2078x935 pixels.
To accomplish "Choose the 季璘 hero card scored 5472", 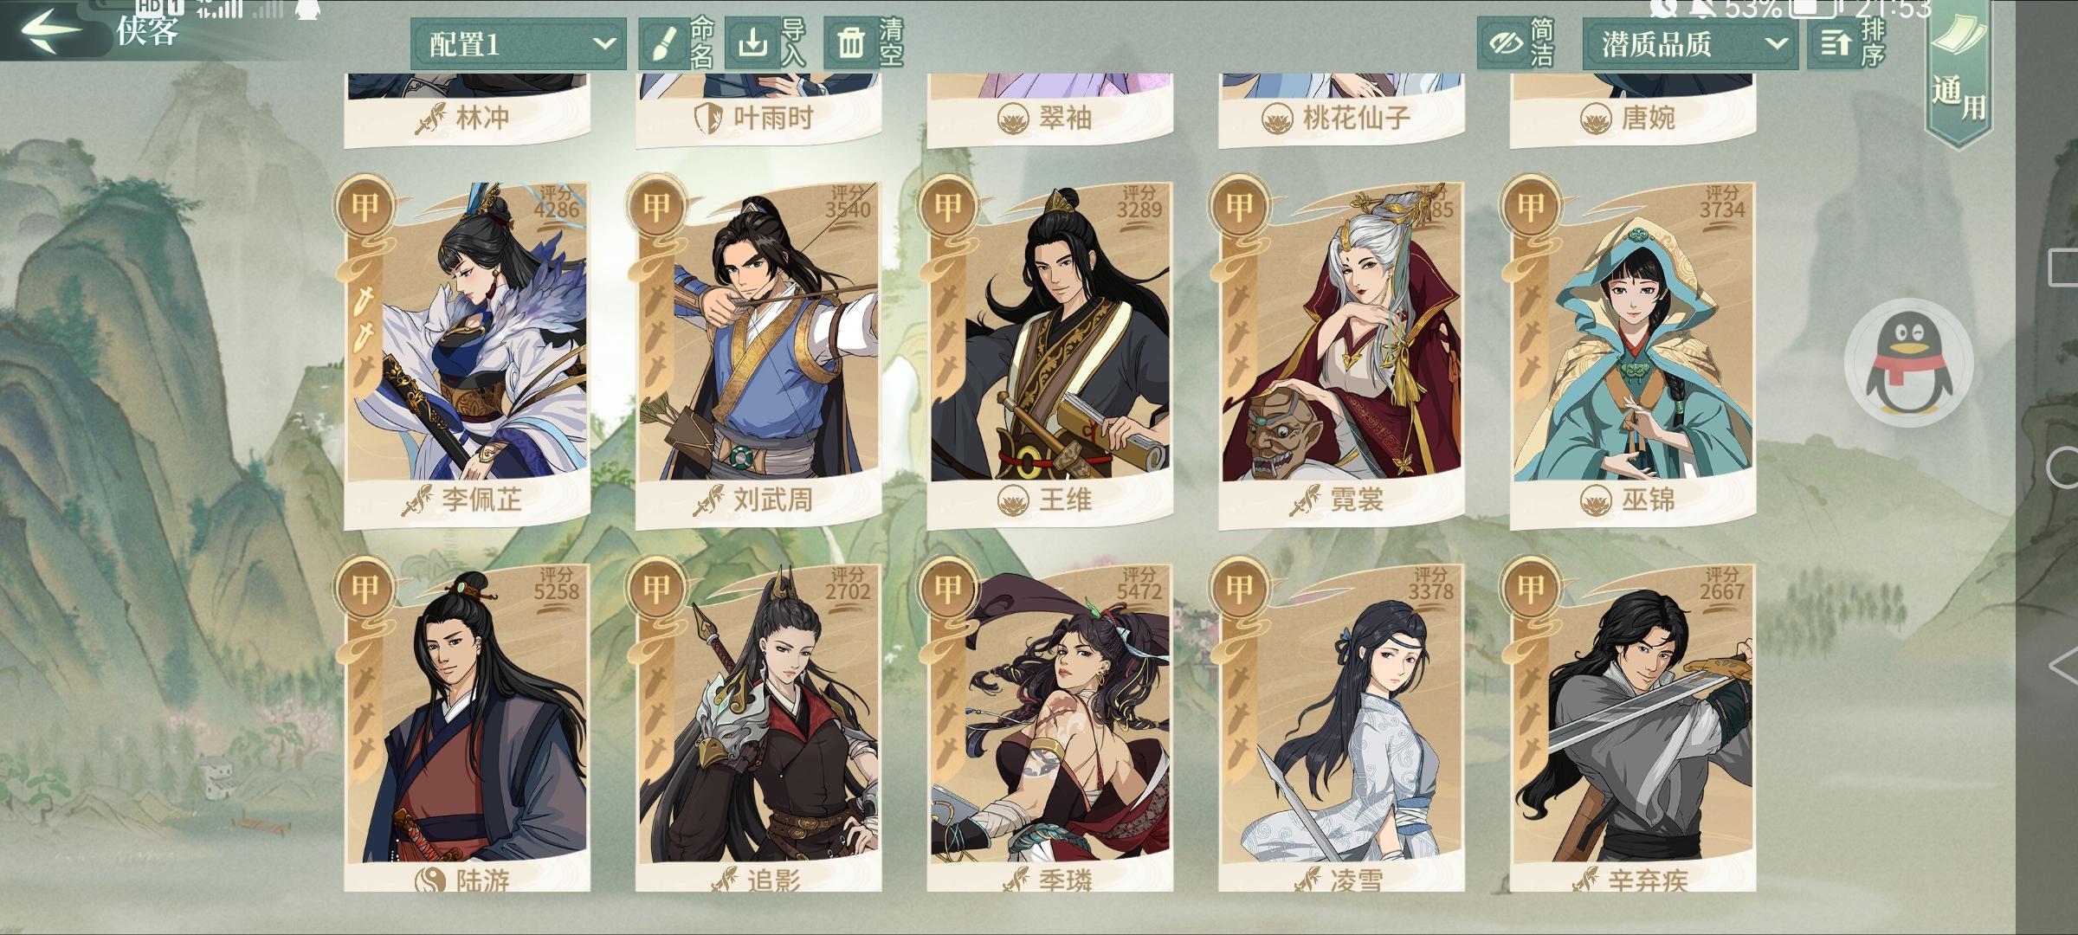I will coord(1049,727).
